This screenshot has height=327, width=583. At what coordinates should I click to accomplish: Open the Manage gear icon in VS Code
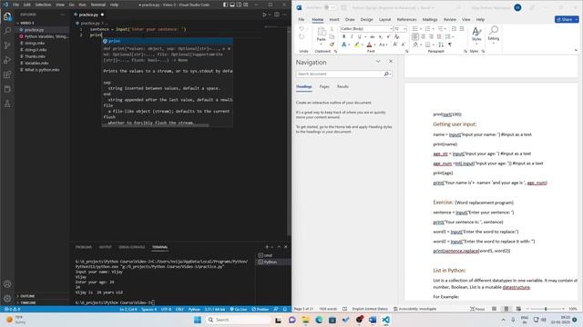[7, 298]
